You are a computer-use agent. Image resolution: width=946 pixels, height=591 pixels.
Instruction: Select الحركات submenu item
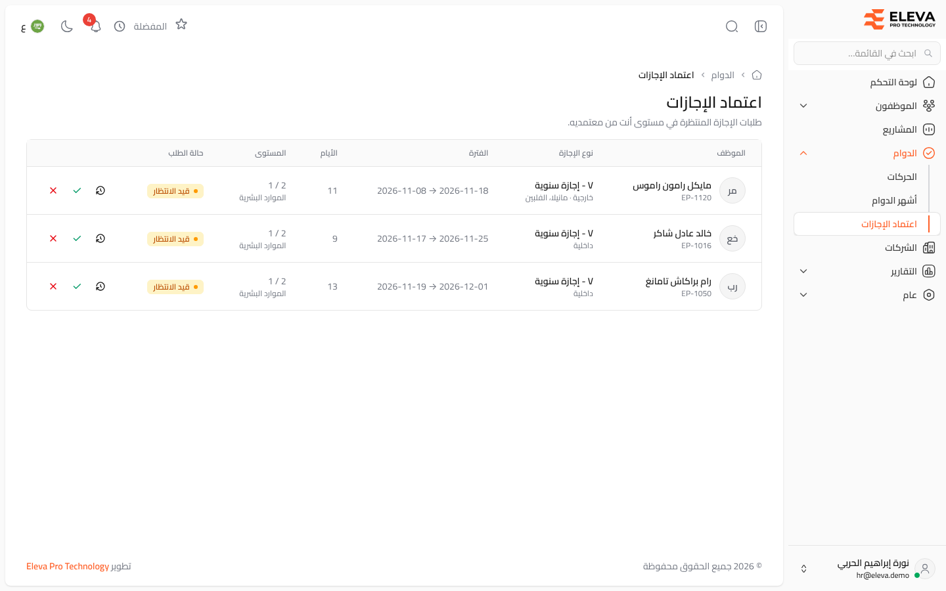coord(901,177)
